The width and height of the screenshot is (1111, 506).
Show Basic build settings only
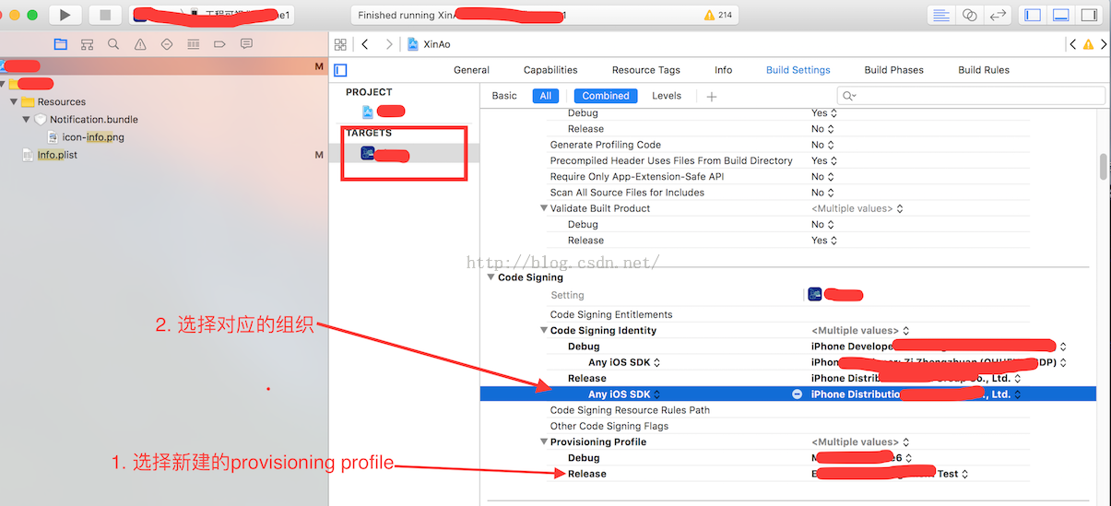pos(504,96)
